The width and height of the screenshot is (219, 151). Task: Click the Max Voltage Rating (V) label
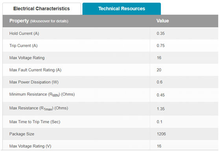(30, 146)
